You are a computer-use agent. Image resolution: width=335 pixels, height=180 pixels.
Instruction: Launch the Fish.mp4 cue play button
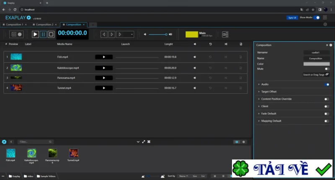coord(104,57)
